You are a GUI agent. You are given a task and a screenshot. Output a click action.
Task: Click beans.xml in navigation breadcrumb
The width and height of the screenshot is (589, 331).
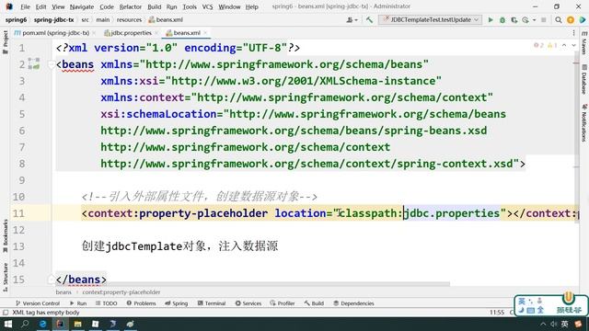tap(166, 20)
